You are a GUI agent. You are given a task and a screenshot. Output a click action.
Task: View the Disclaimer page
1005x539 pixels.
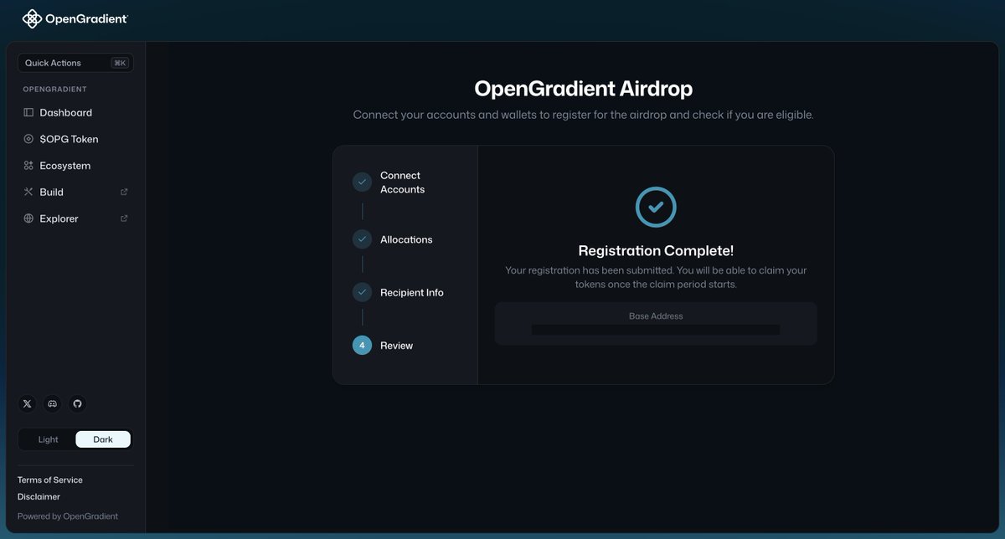coord(39,496)
